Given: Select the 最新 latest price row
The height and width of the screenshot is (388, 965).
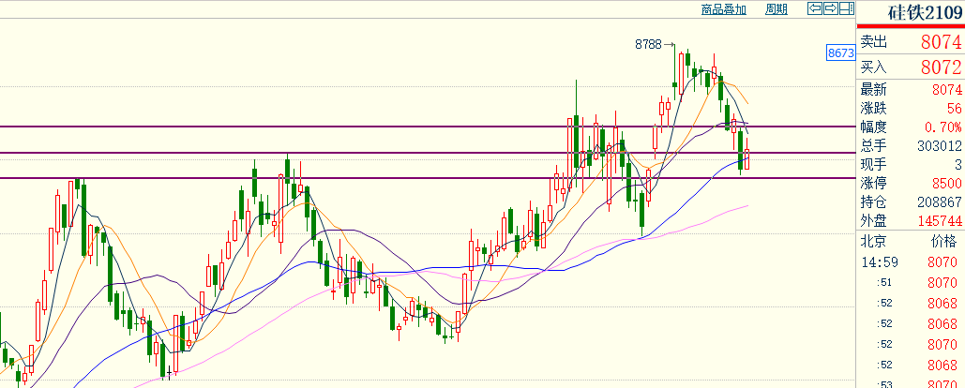Looking at the screenshot, I should (911, 90).
